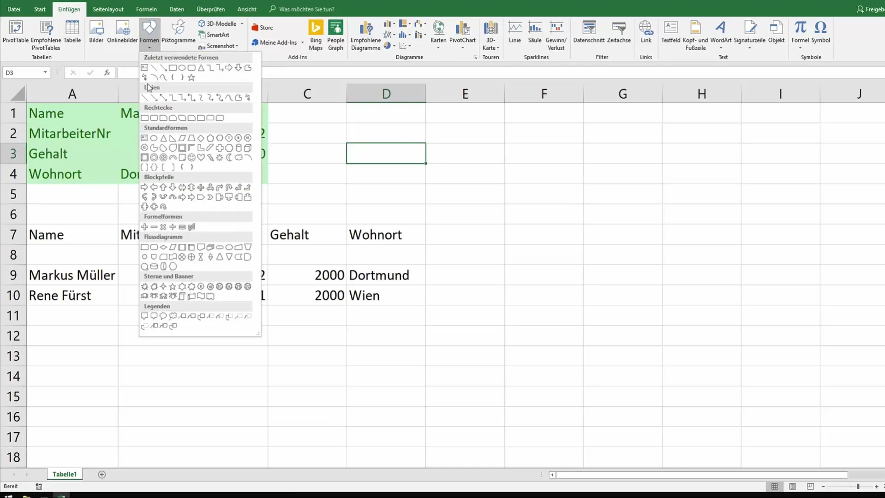Open the Store add-ins button
The image size is (885, 498).
click(x=262, y=28)
